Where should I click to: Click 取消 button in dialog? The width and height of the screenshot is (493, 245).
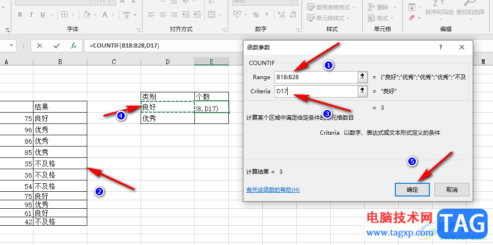point(452,190)
